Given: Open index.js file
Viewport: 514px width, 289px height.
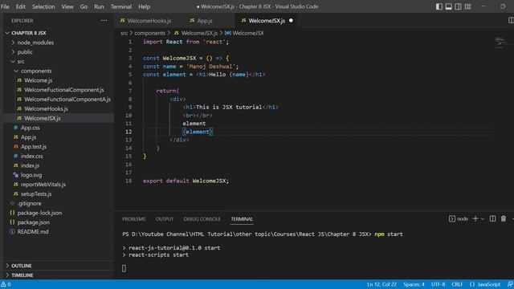Looking at the screenshot, I should [30, 166].
